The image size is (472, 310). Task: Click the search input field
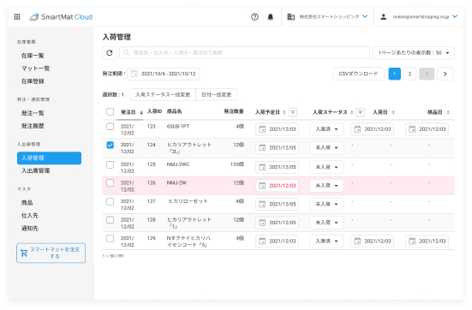pos(244,53)
